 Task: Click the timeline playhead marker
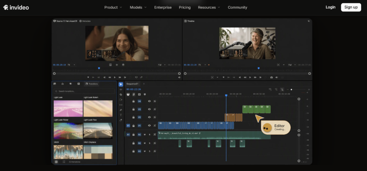226,95
